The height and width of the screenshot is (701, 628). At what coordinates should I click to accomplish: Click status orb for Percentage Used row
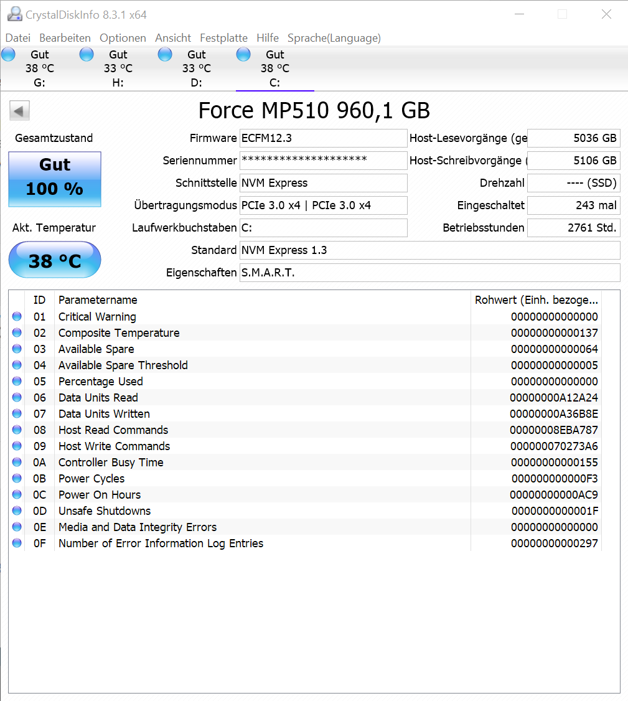point(17,382)
